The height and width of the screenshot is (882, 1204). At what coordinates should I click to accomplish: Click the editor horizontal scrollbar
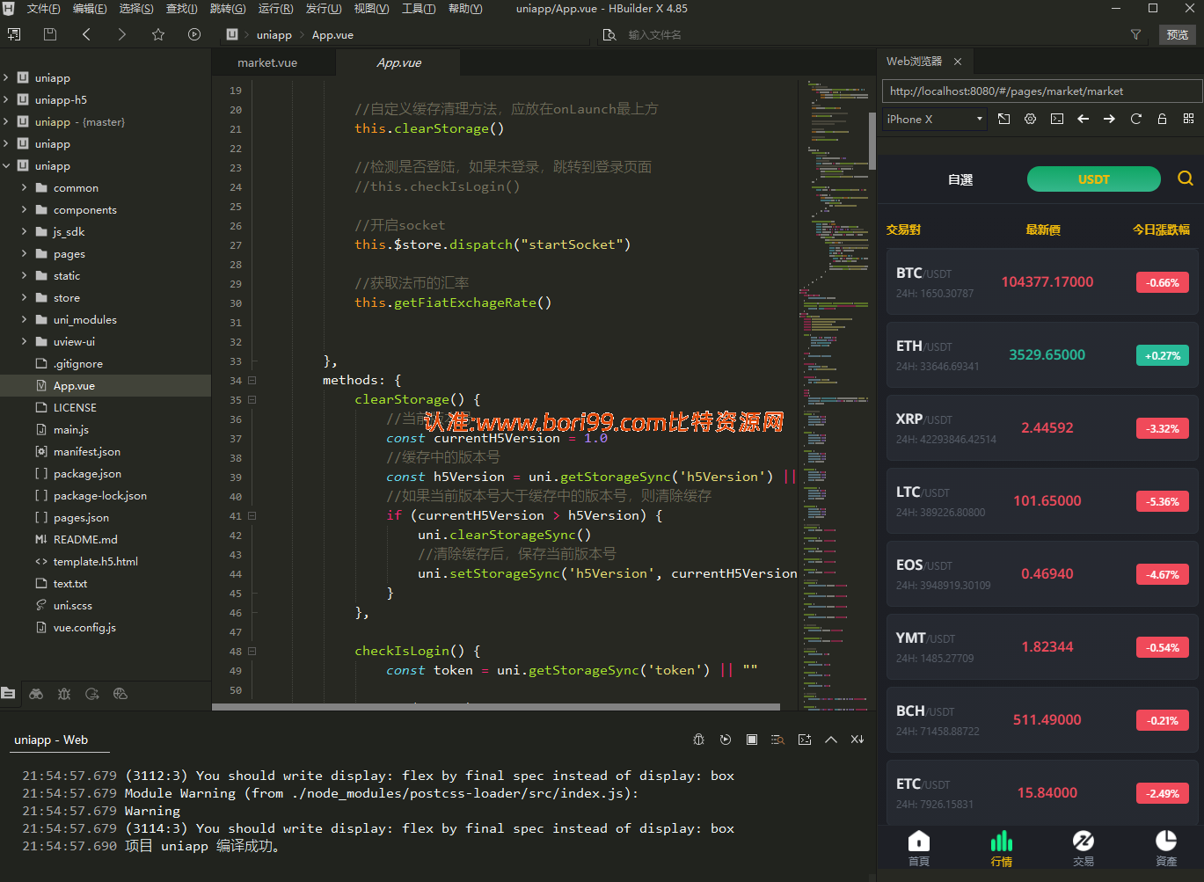tap(496, 706)
